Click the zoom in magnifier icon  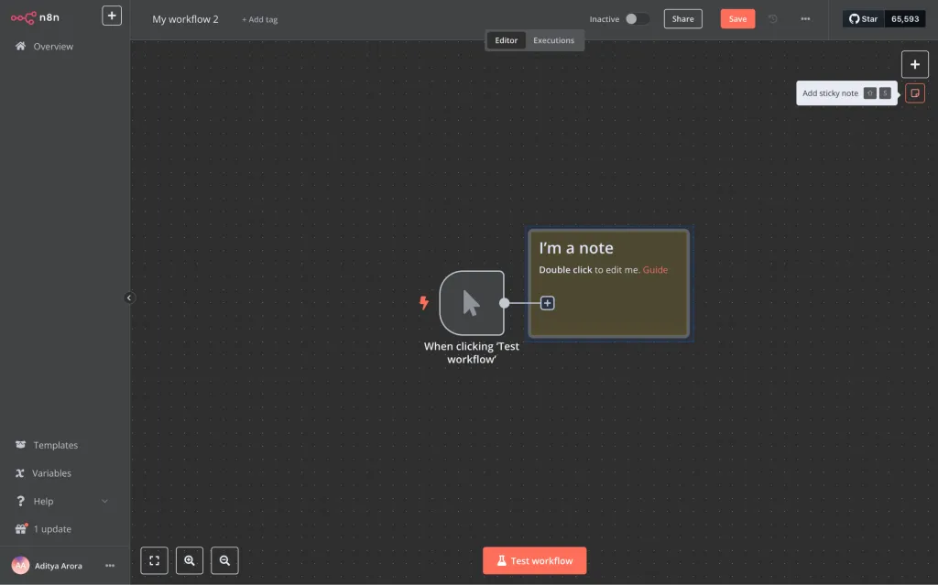pyautogui.click(x=190, y=560)
